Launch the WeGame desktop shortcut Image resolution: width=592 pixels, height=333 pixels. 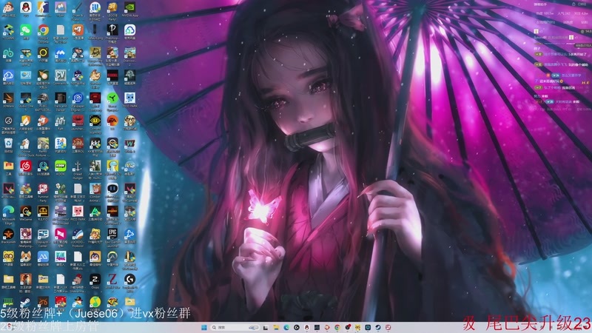(x=26, y=212)
